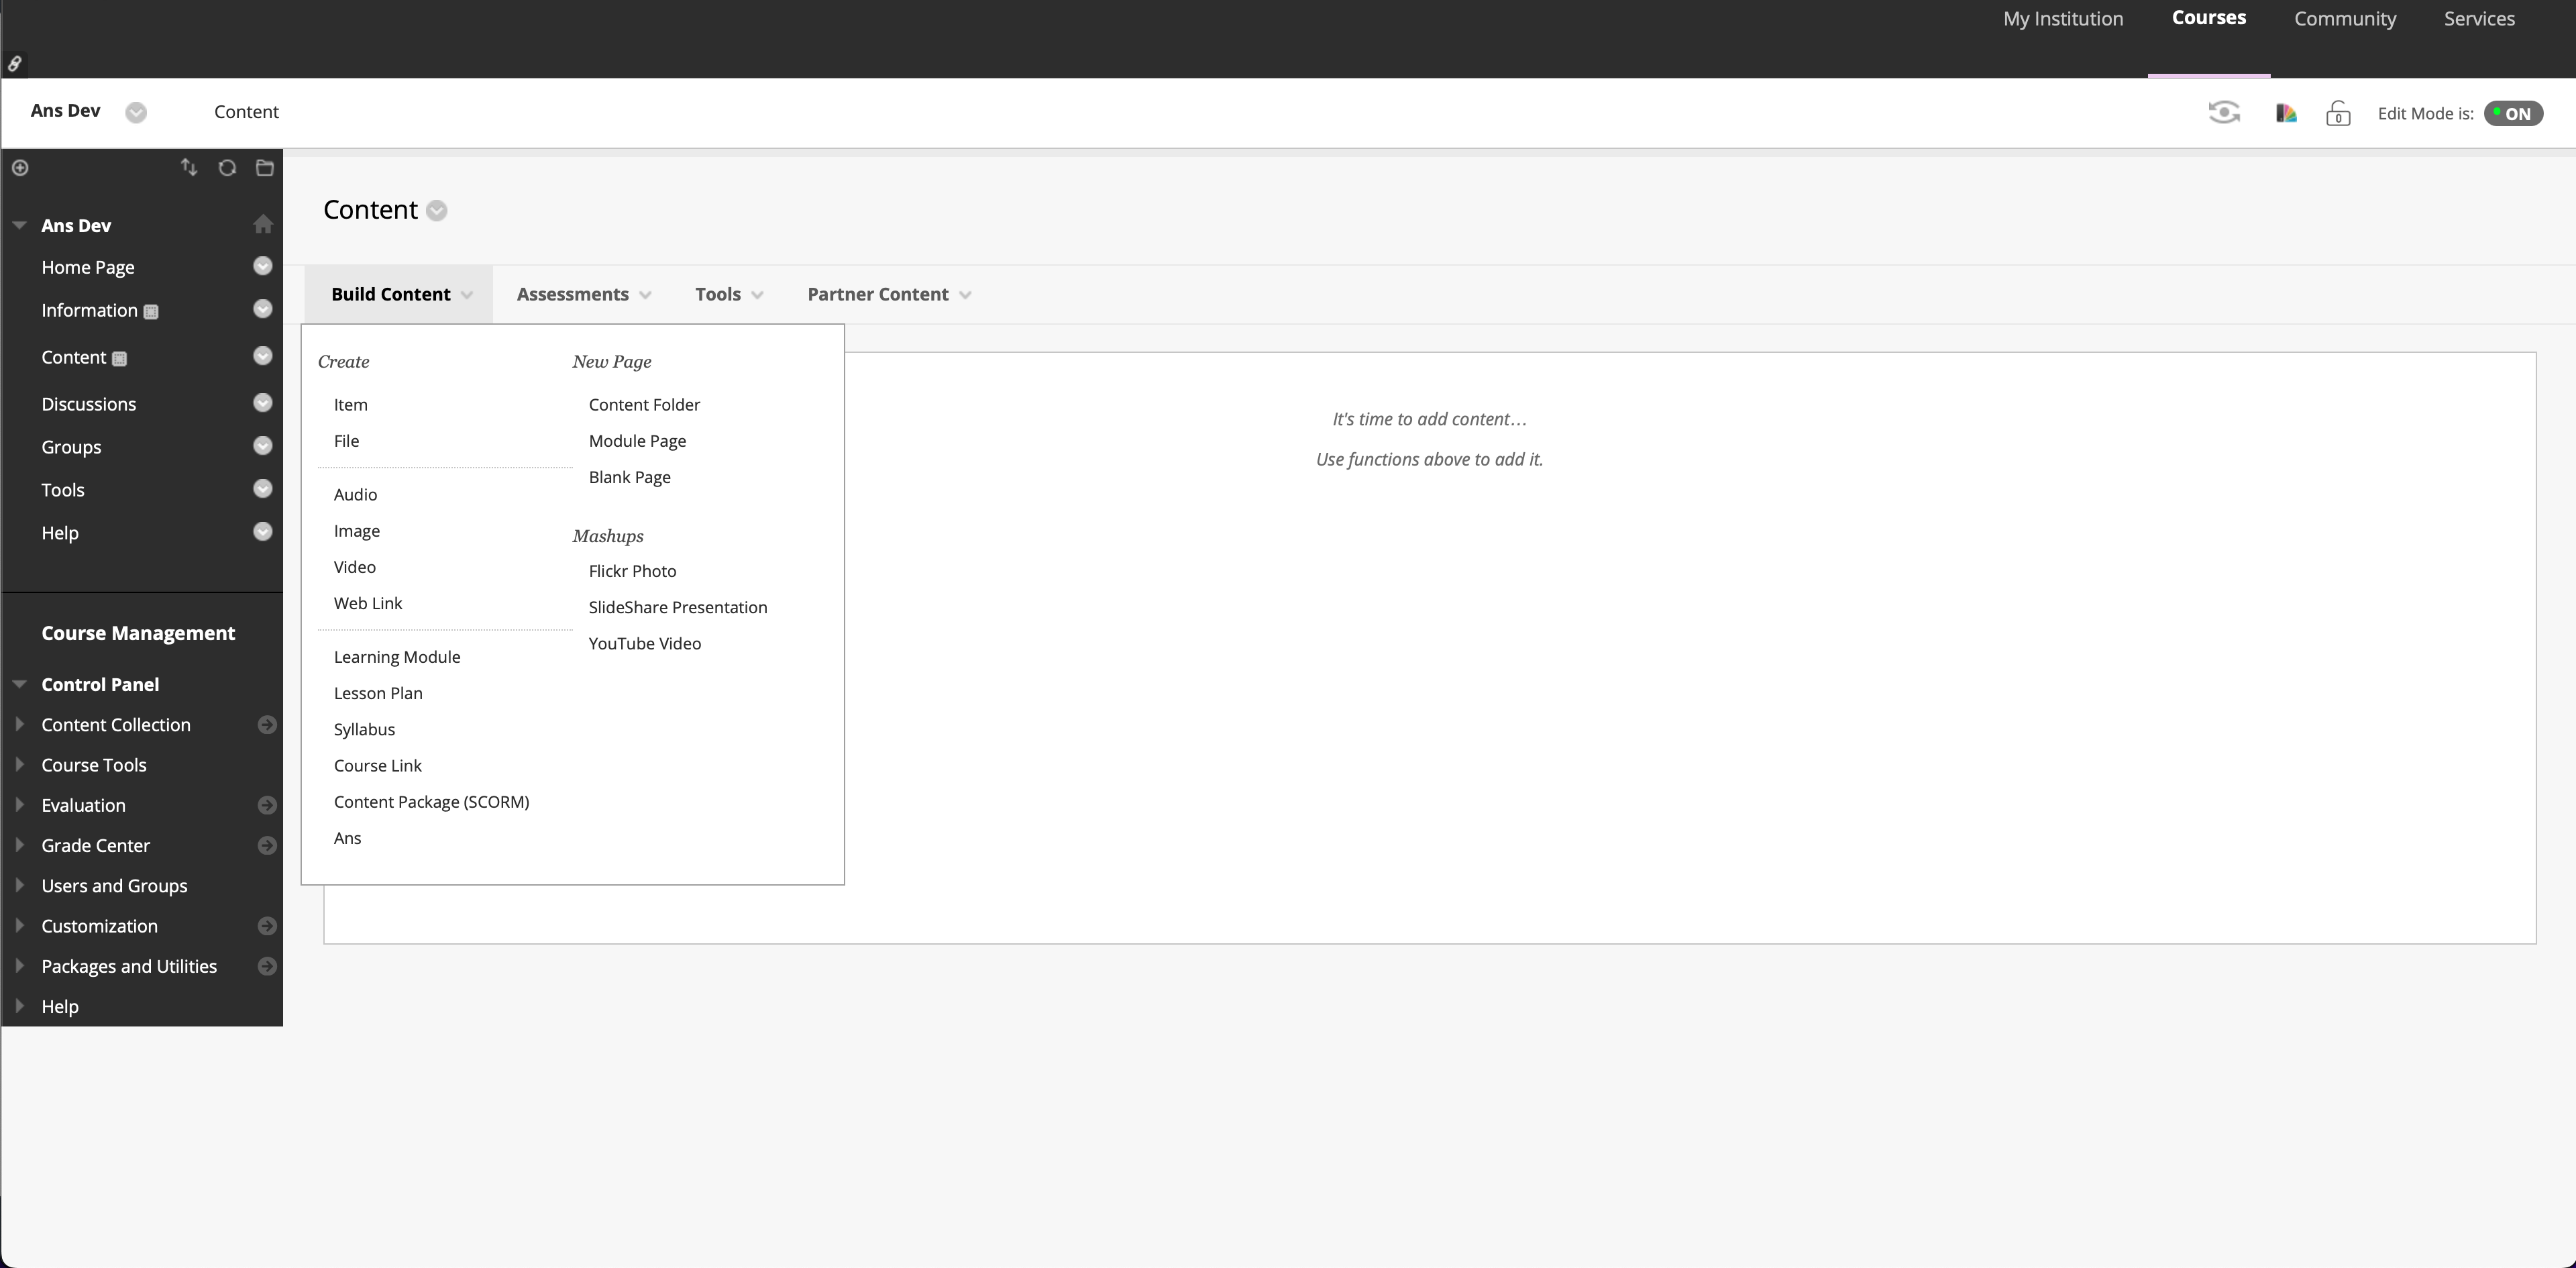Image resolution: width=2576 pixels, height=1268 pixels.
Task: Open the Groups course menu link
Action: coord(71,447)
